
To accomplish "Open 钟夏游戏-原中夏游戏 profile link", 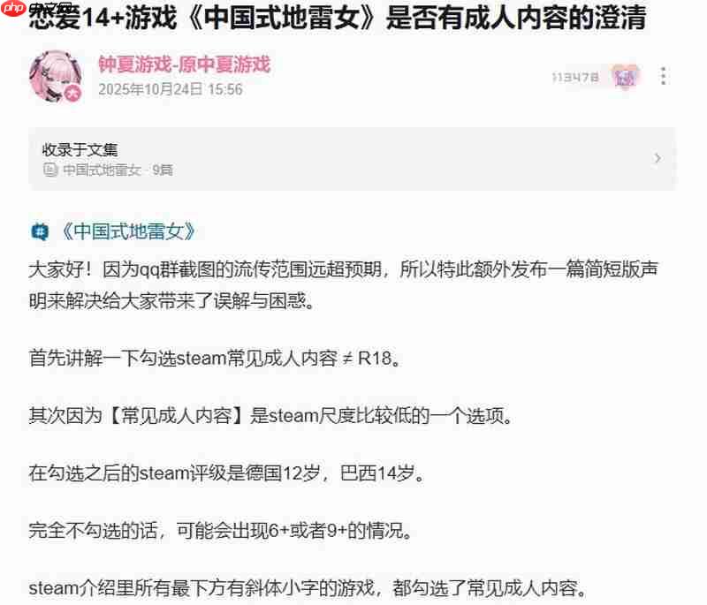I will 185,64.
